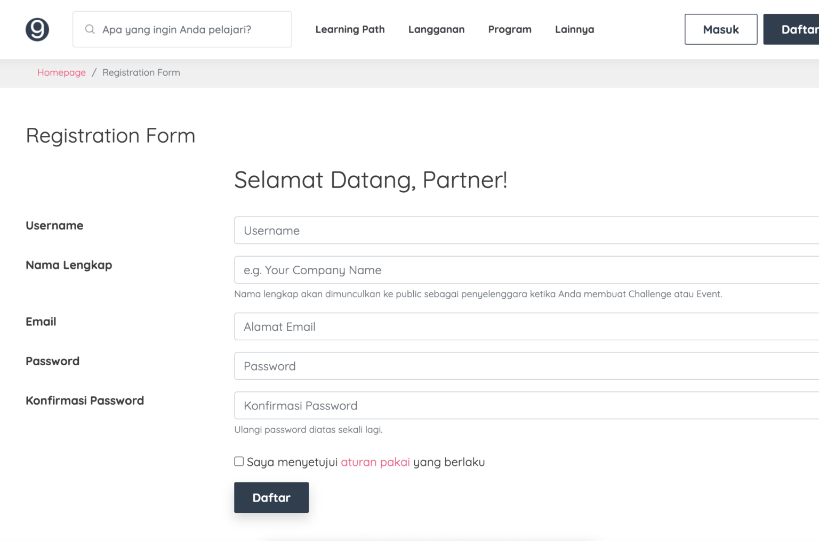Submit the form with the Daftar button
The width and height of the screenshot is (819, 541).
point(271,497)
